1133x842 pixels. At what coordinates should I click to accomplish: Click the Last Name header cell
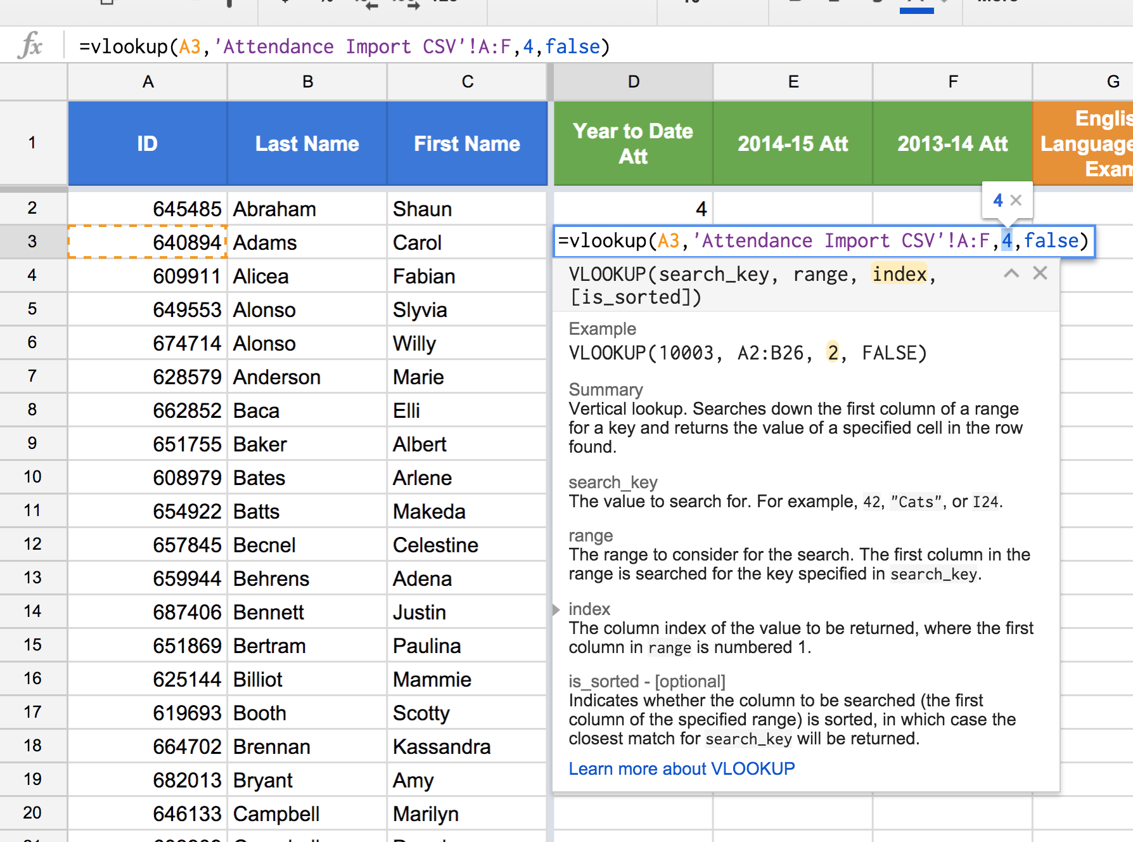click(x=307, y=143)
